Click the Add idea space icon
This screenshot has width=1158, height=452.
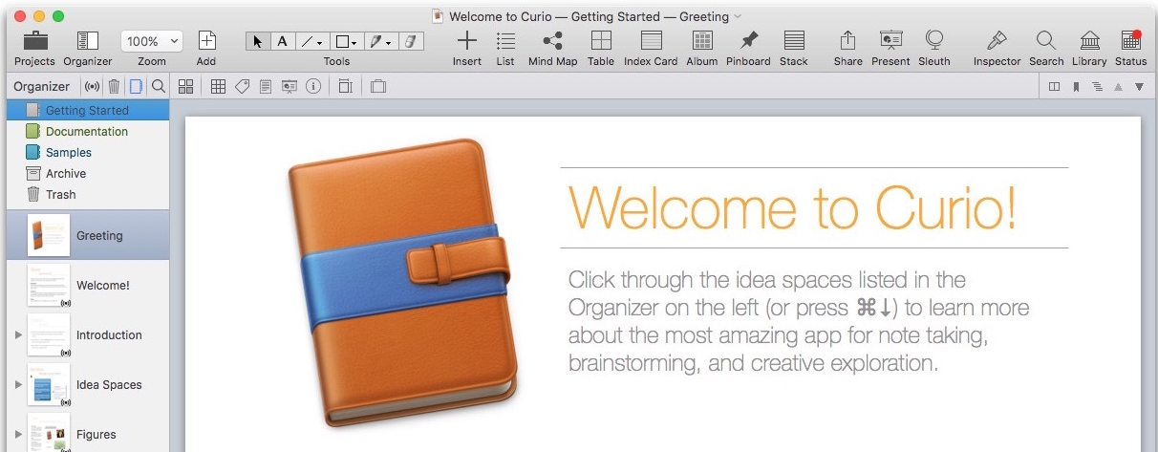tap(206, 41)
